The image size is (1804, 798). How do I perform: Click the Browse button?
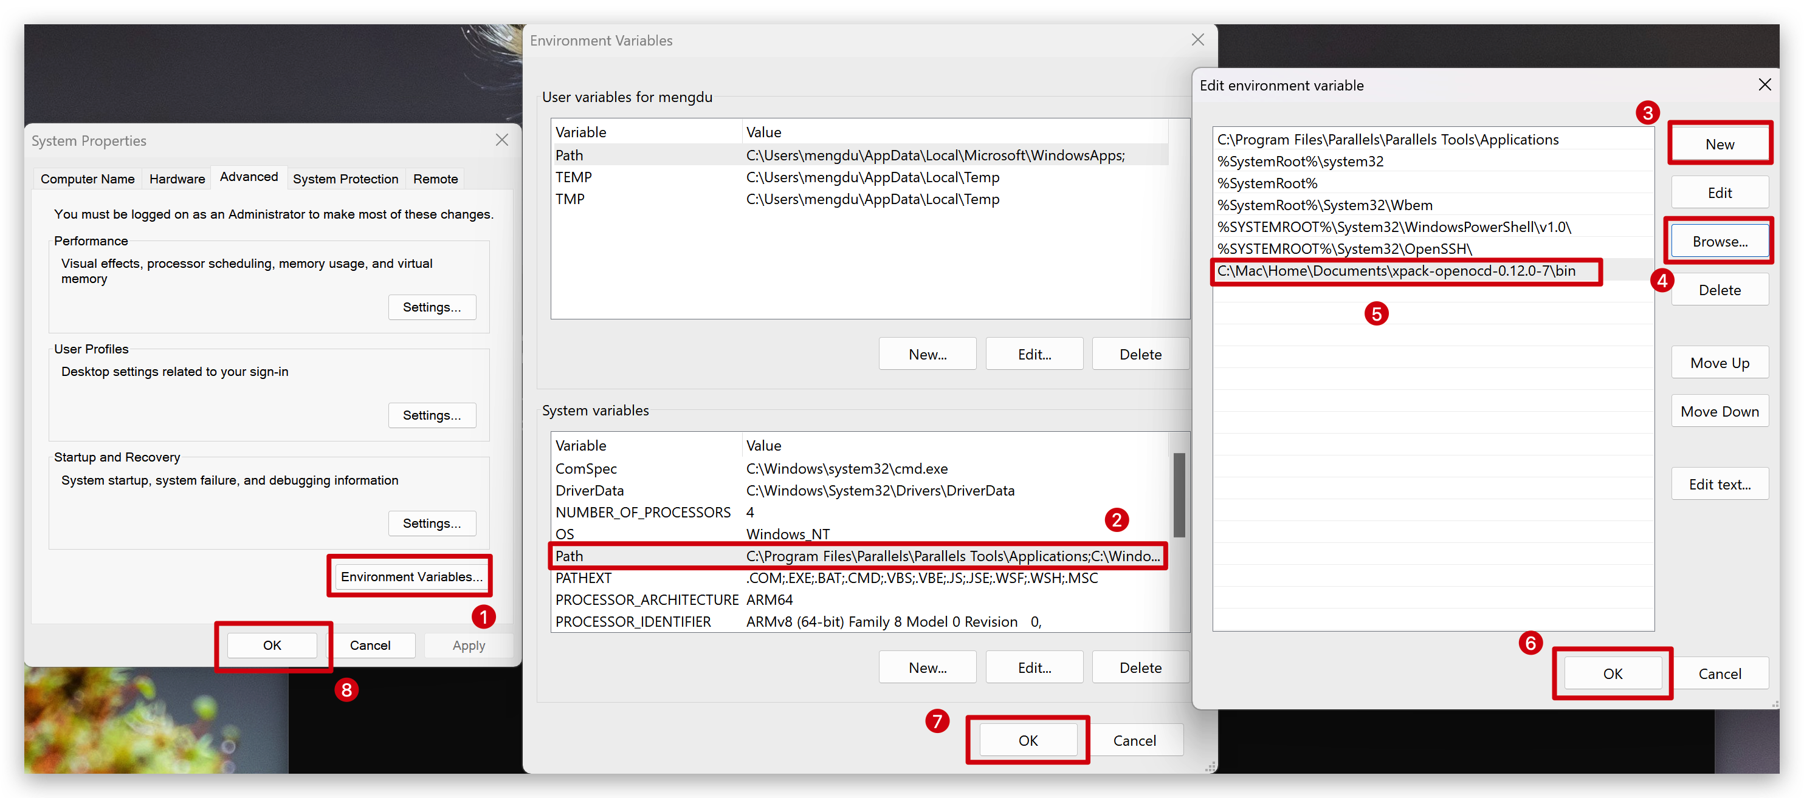(x=1720, y=242)
